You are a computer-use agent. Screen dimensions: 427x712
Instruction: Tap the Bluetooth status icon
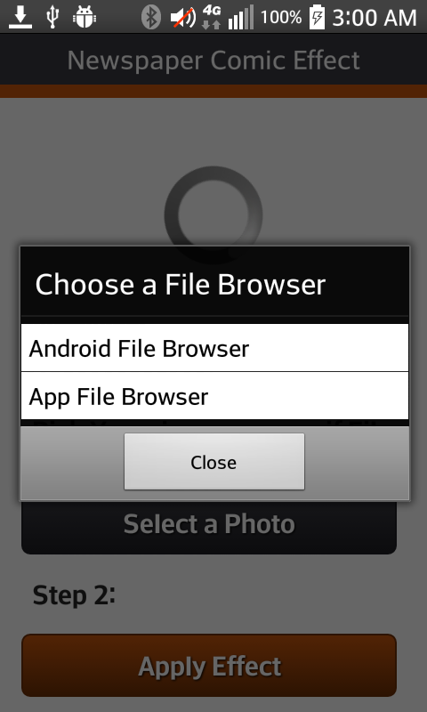[151, 18]
